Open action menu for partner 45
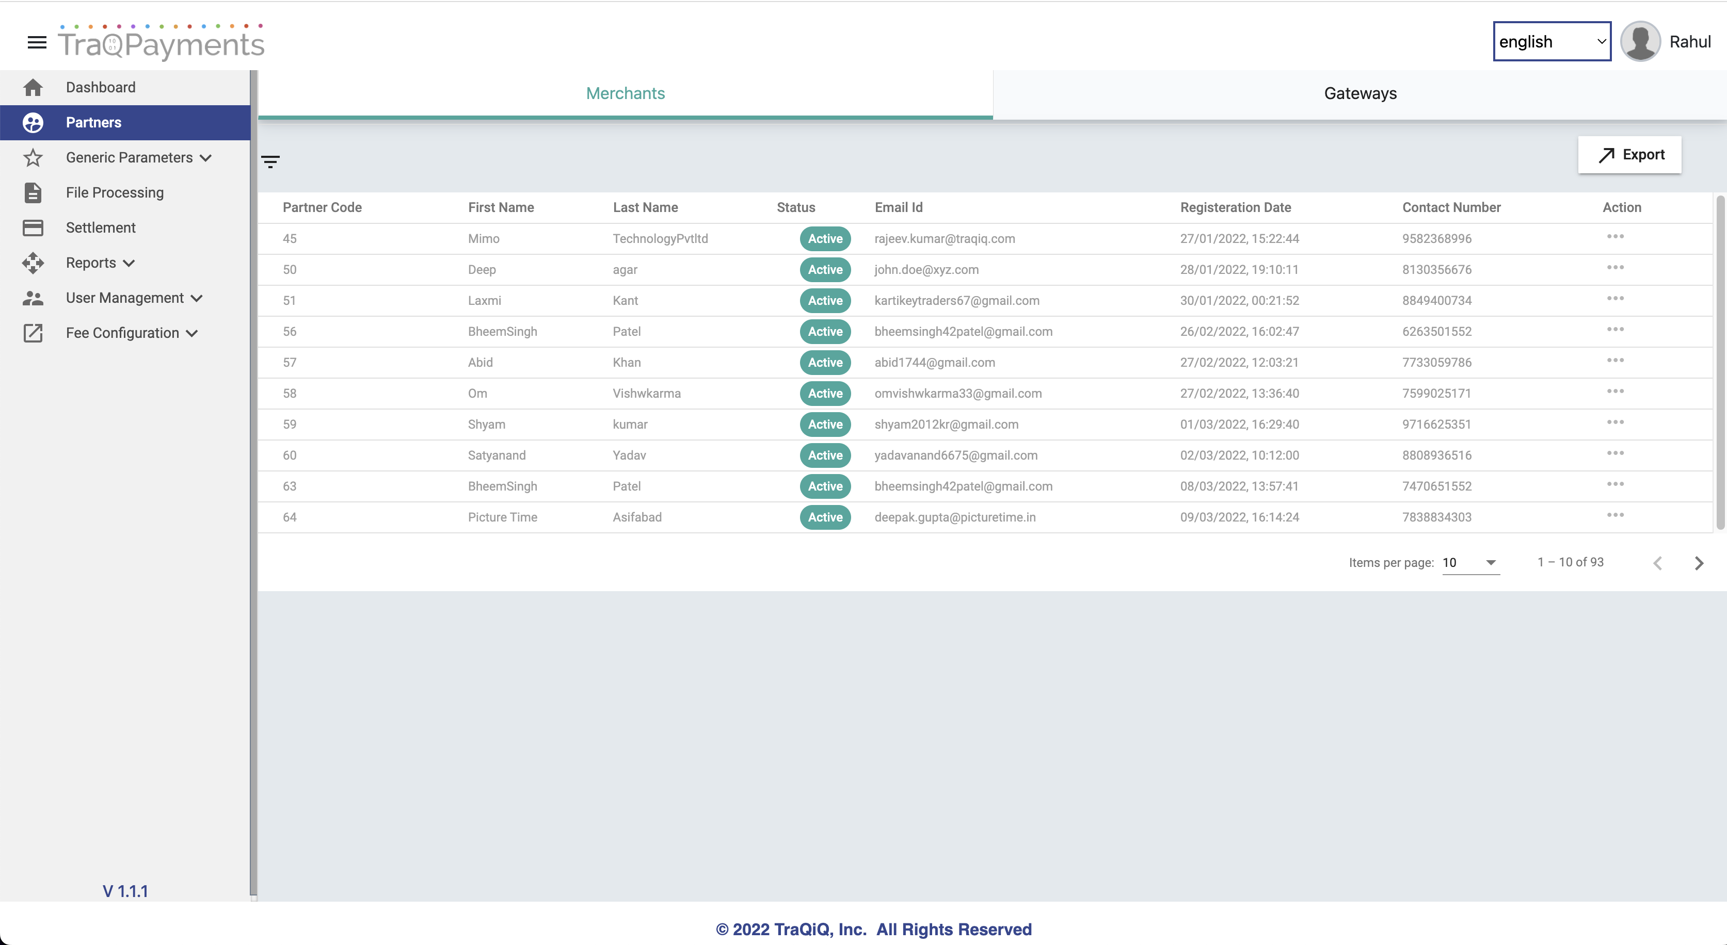 point(1615,237)
